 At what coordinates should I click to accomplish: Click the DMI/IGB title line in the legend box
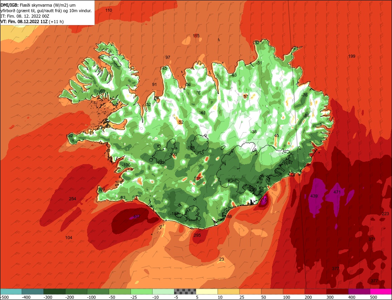tap(38, 5)
